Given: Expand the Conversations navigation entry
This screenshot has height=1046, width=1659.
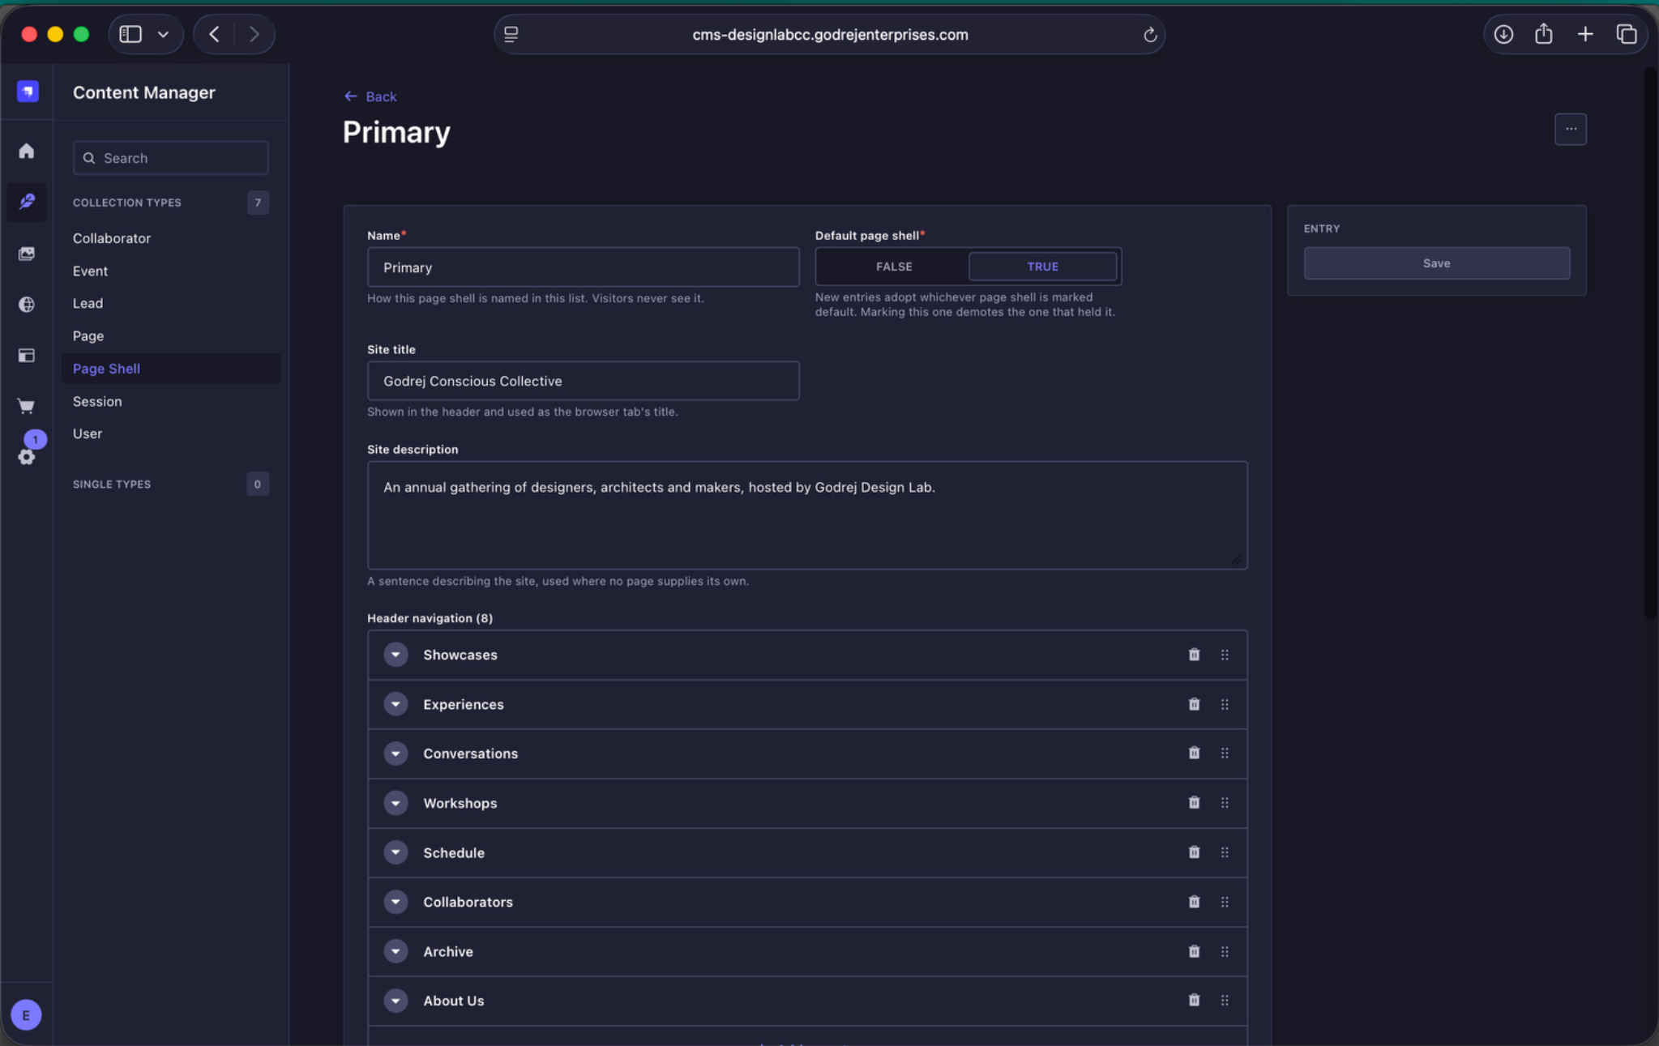Looking at the screenshot, I should [x=396, y=754].
